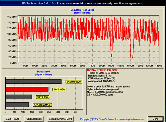Viewport: 166px width, 122px height.
Task: Select the ATA UltraDMA 6 label
Action: (42, 105)
